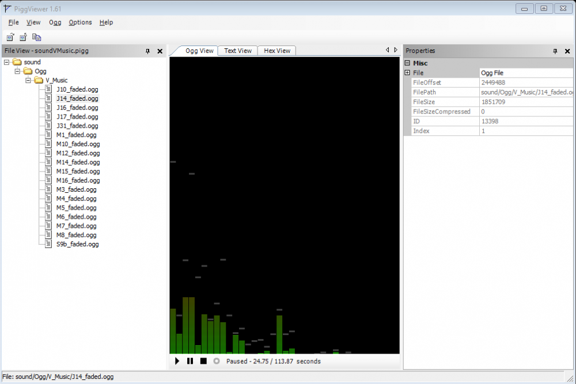Select the first extract icon on the toolbar
This screenshot has width=576, height=384.
[x=9, y=36]
